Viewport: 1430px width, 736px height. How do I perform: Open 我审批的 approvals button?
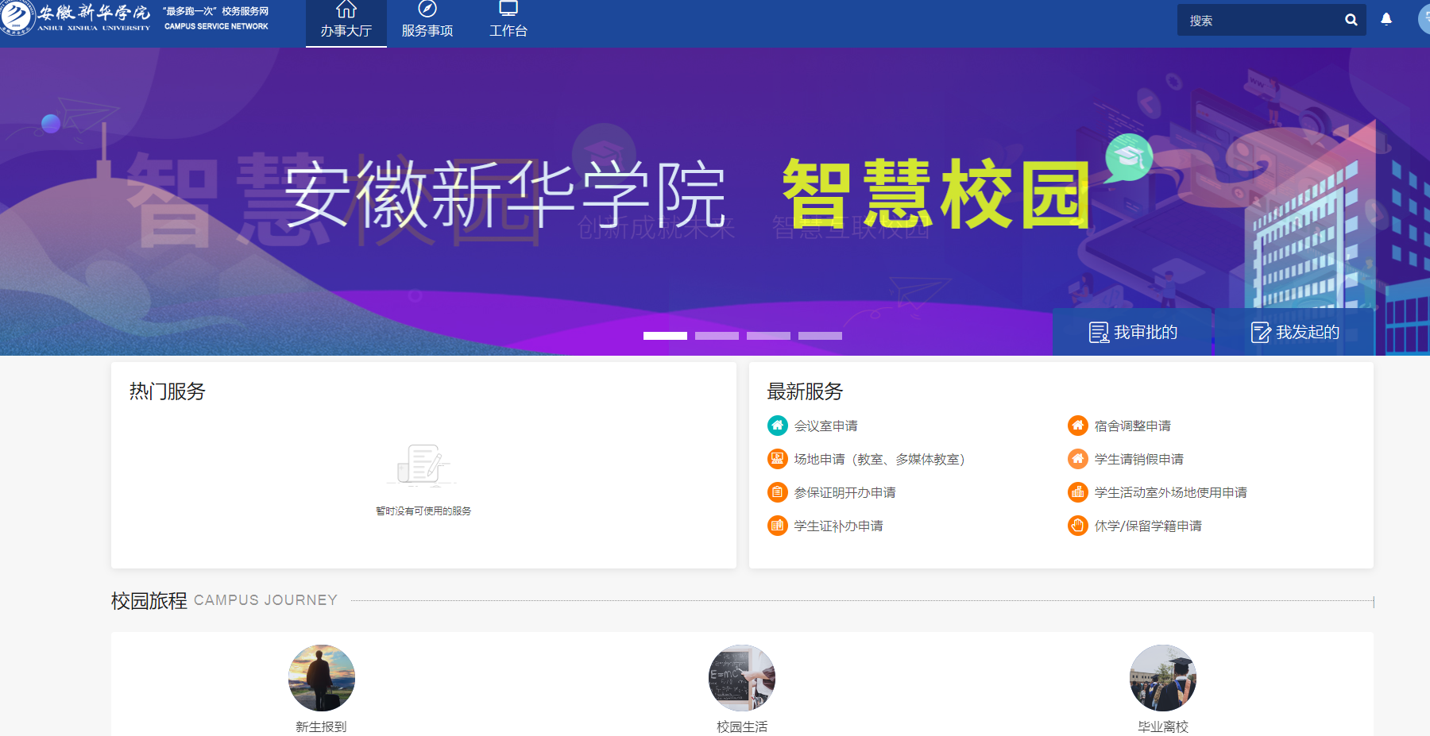[1133, 332]
